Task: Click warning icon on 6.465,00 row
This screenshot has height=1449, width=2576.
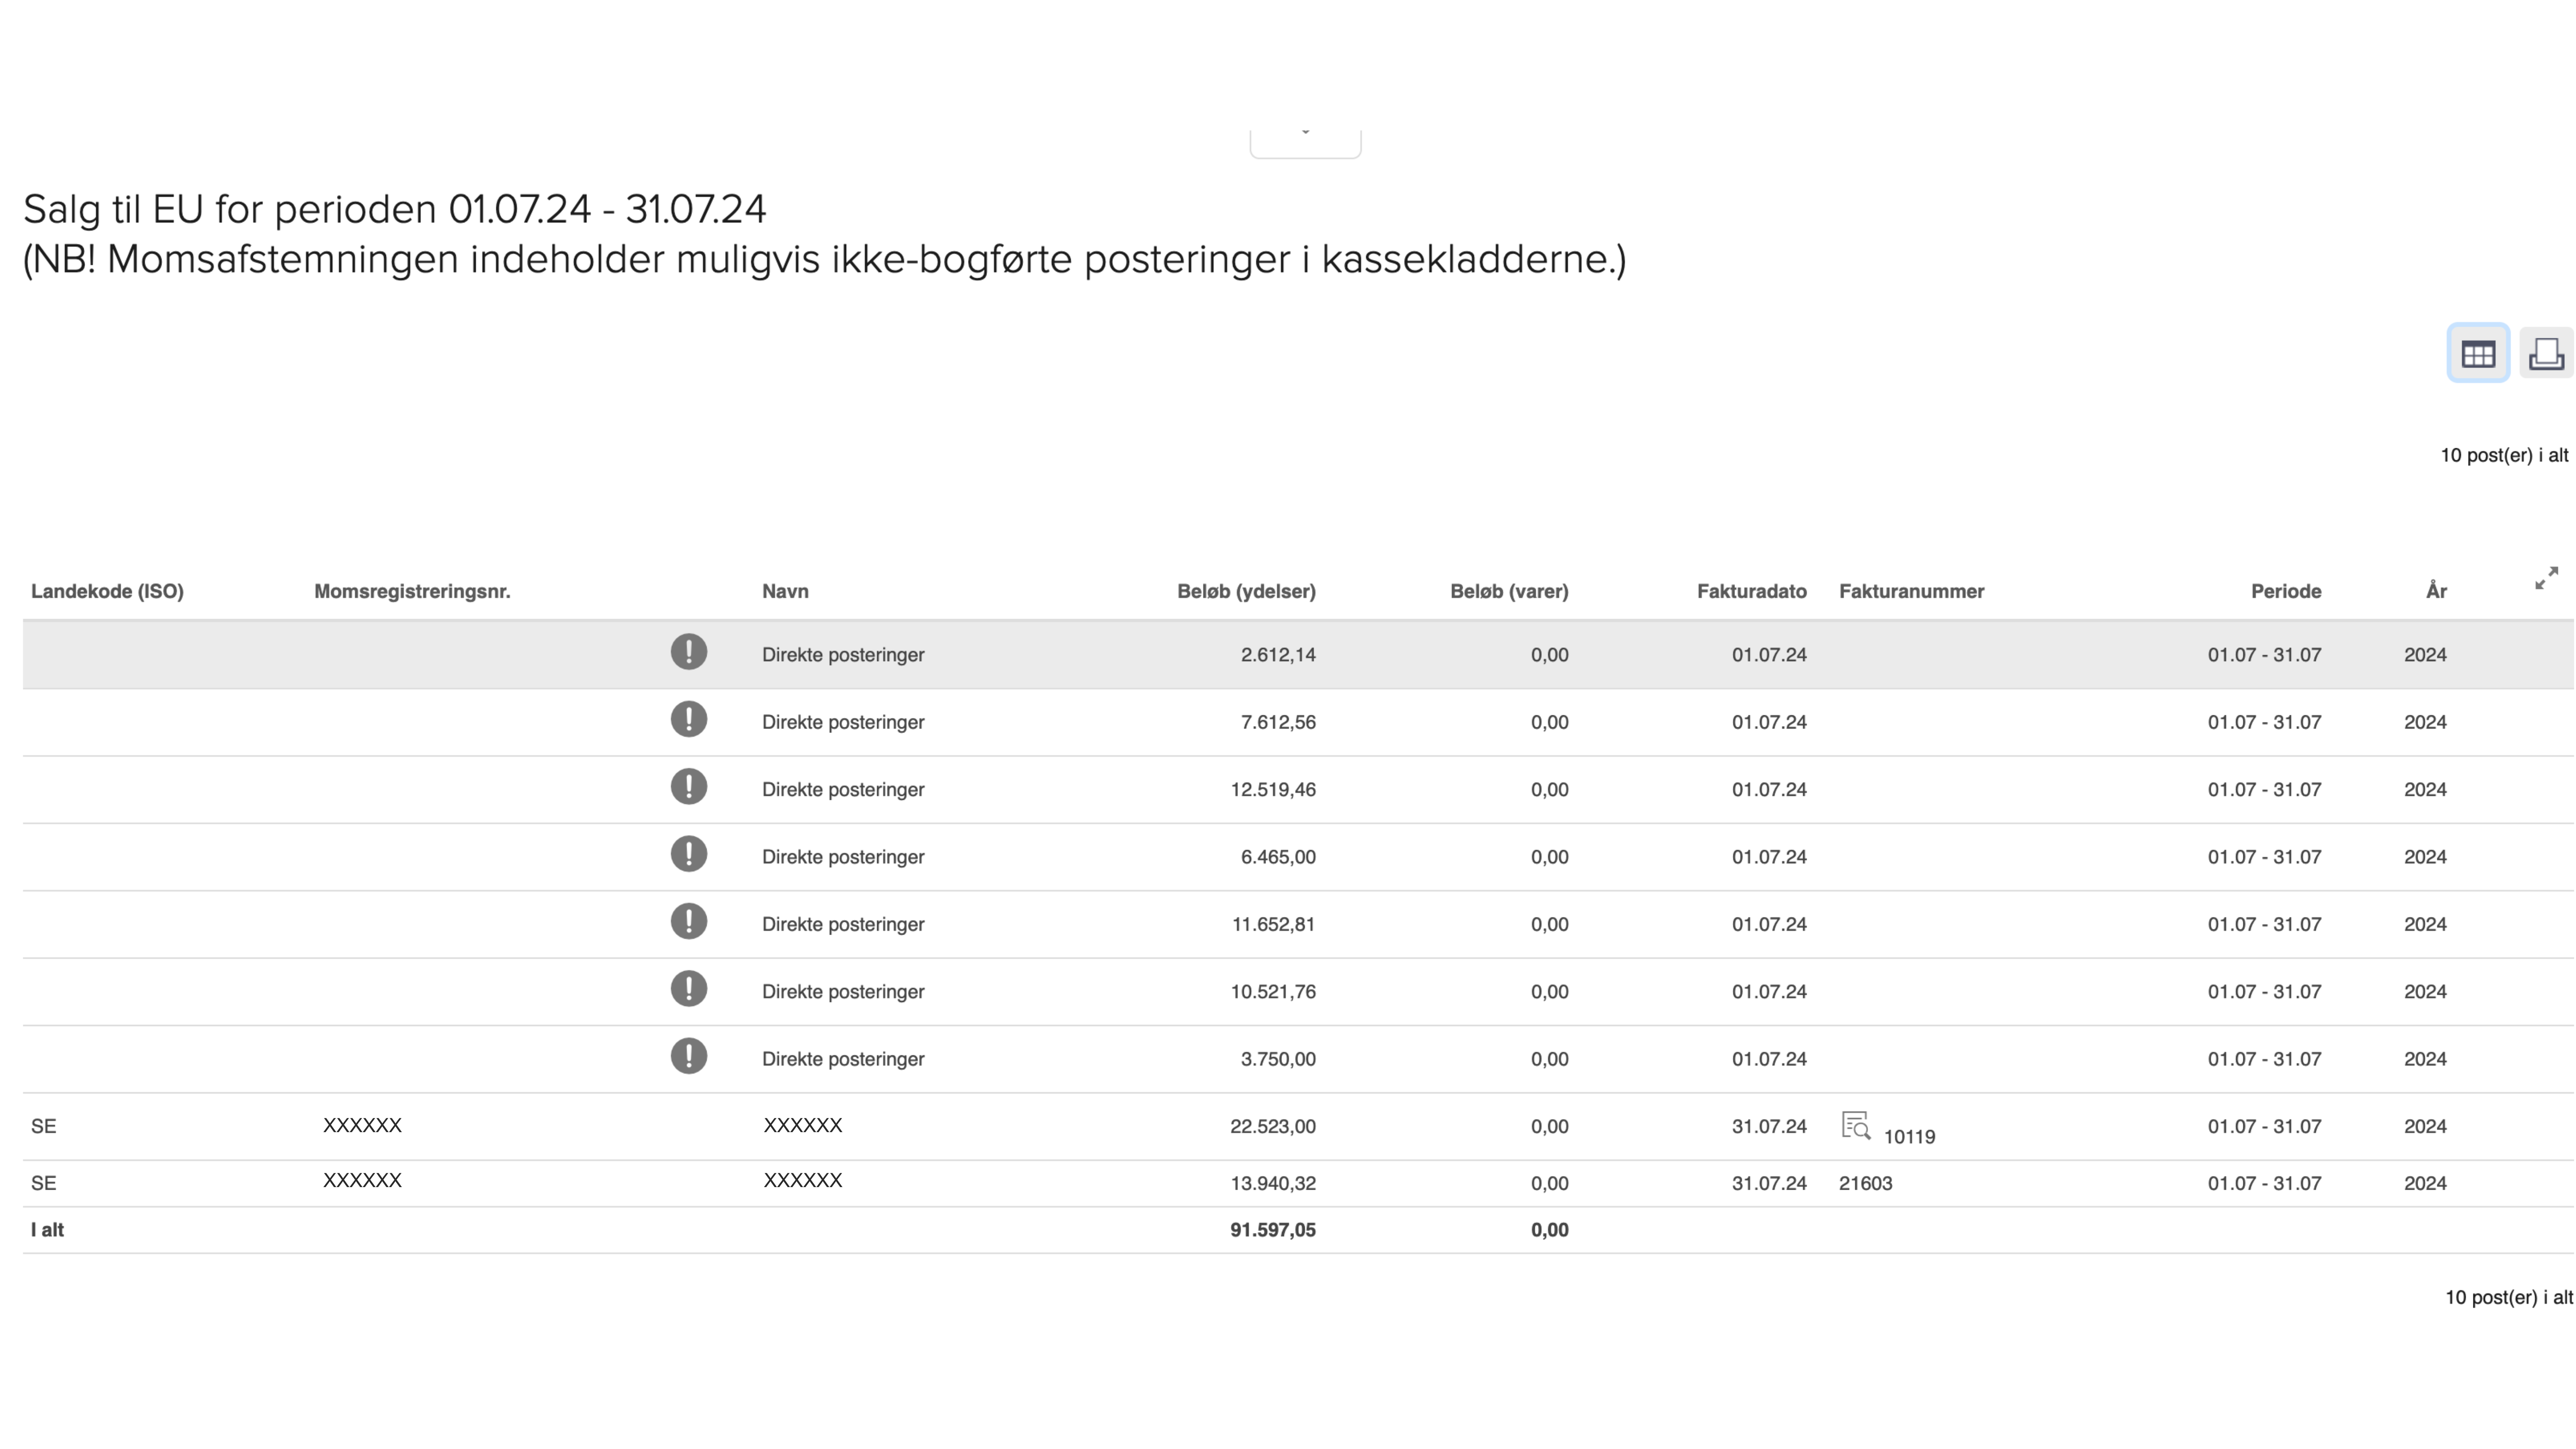Action: click(x=689, y=854)
